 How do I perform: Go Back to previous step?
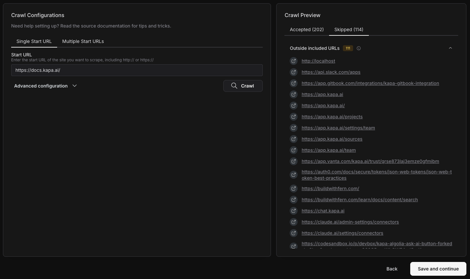pyautogui.click(x=392, y=269)
